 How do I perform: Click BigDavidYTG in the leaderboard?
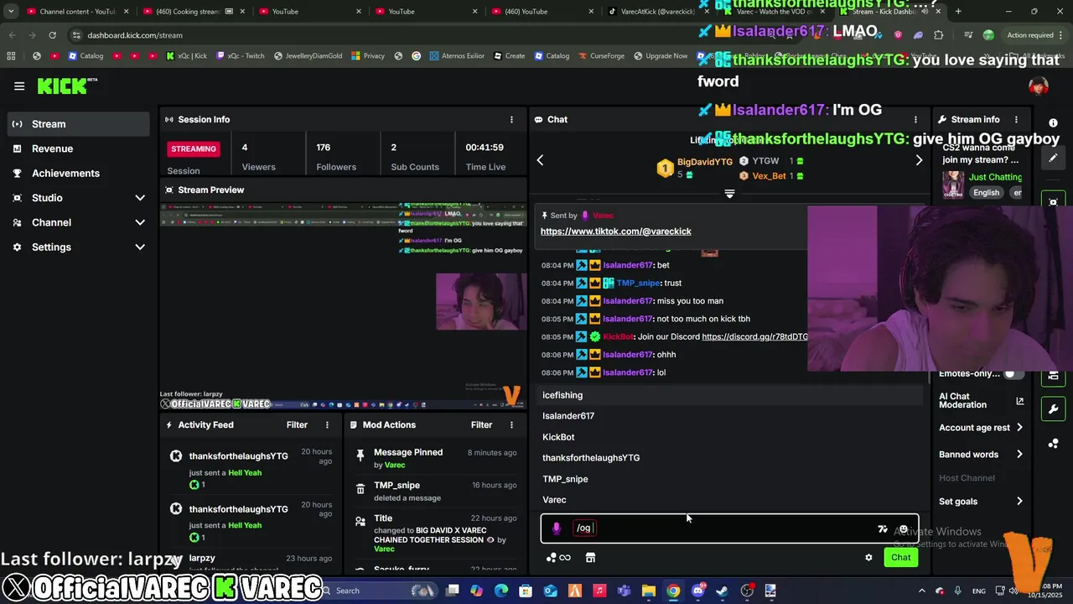704,162
